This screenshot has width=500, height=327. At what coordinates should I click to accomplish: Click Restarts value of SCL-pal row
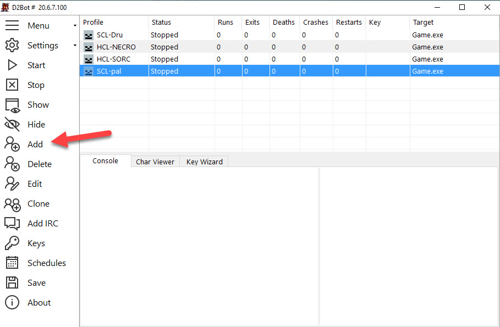click(337, 71)
